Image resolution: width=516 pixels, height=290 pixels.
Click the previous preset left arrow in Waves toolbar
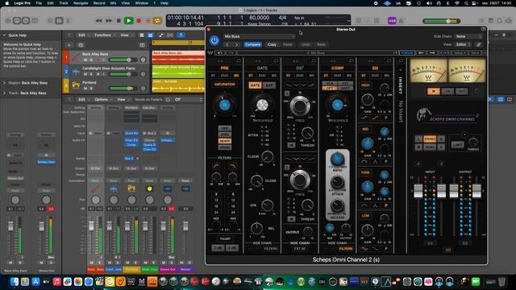[x=421, y=53]
